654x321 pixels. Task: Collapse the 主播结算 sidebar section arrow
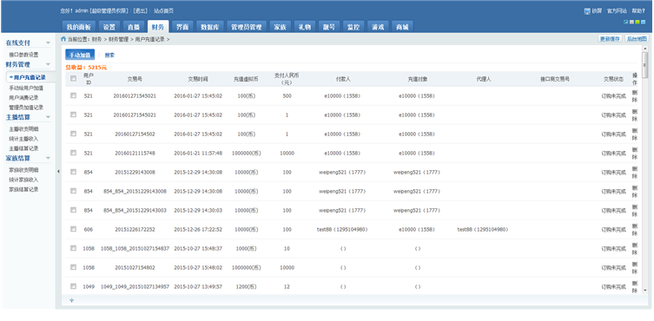point(48,118)
